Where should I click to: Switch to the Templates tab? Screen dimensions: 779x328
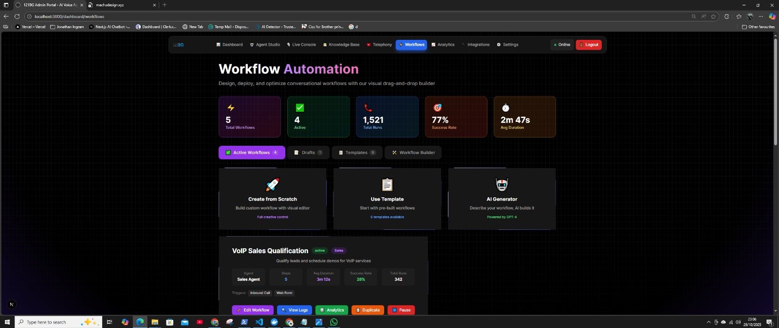[357, 153]
